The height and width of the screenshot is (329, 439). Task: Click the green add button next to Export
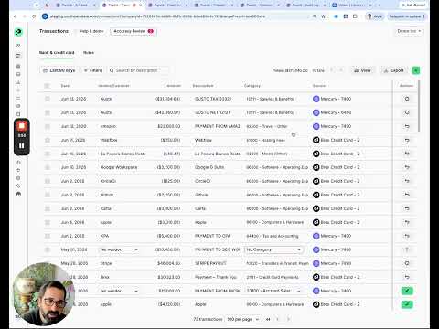click(416, 70)
